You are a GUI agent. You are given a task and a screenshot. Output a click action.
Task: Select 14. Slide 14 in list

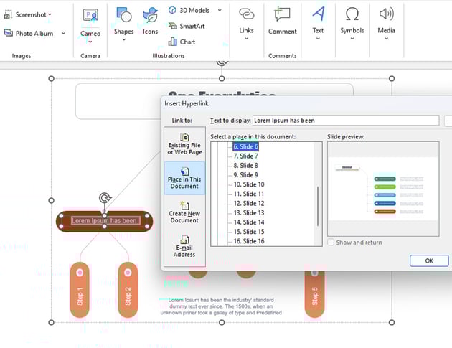[x=249, y=222]
